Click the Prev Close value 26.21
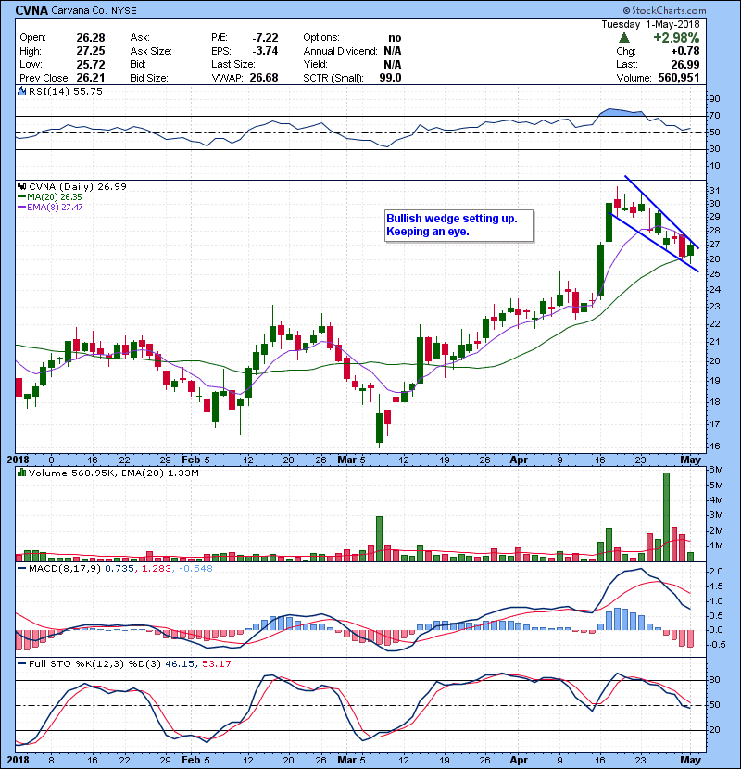The width and height of the screenshot is (741, 769). tap(90, 78)
